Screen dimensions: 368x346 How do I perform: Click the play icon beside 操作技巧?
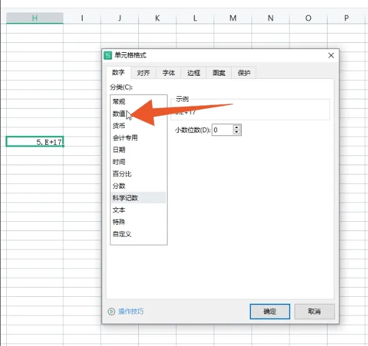tap(111, 311)
